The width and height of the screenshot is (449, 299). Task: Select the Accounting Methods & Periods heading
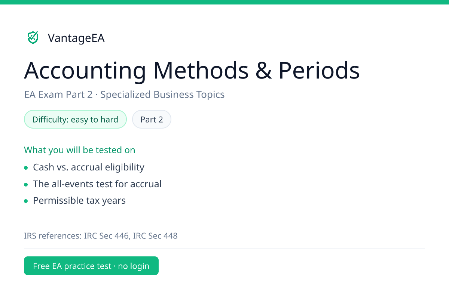coord(192,70)
